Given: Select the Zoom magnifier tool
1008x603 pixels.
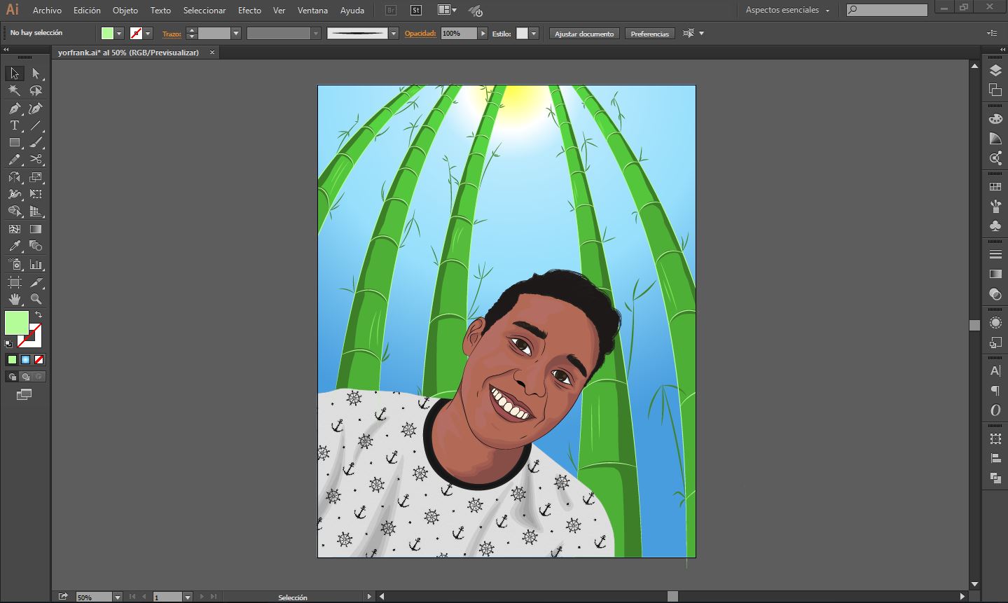Looking at the screenshot, I should (x=36, y=299).
